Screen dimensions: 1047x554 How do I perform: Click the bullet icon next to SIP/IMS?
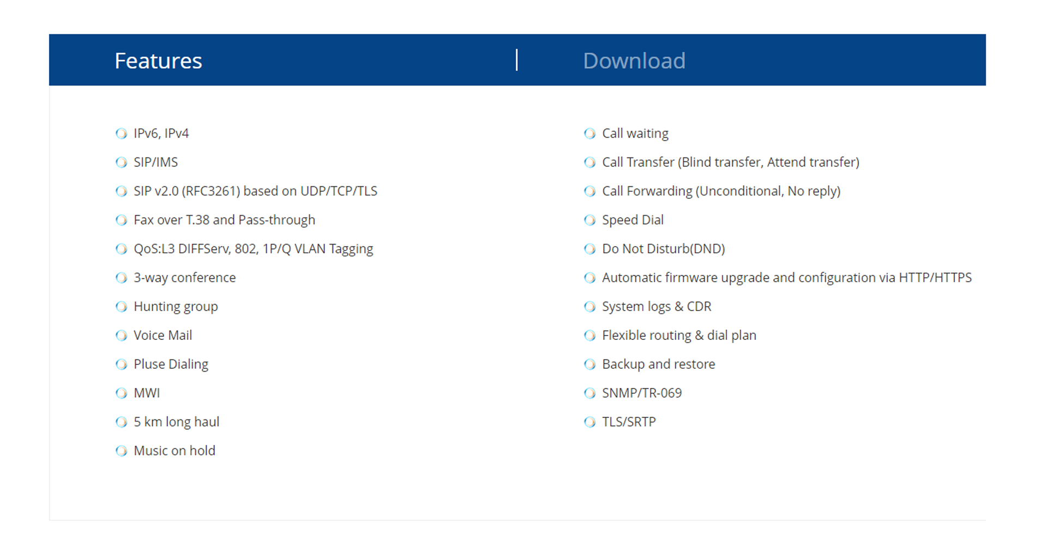pos(121,162)
